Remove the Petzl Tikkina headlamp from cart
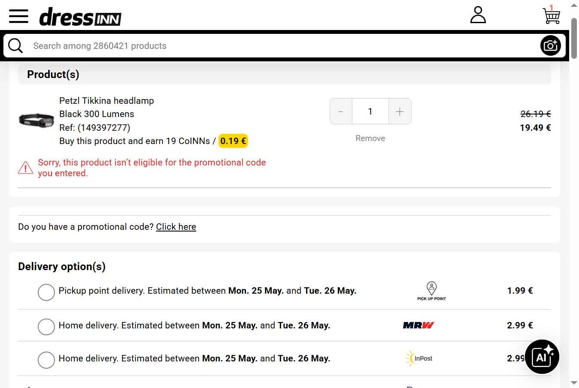The width and height of the screenshot is (579, 388). [x=370, y=138]
